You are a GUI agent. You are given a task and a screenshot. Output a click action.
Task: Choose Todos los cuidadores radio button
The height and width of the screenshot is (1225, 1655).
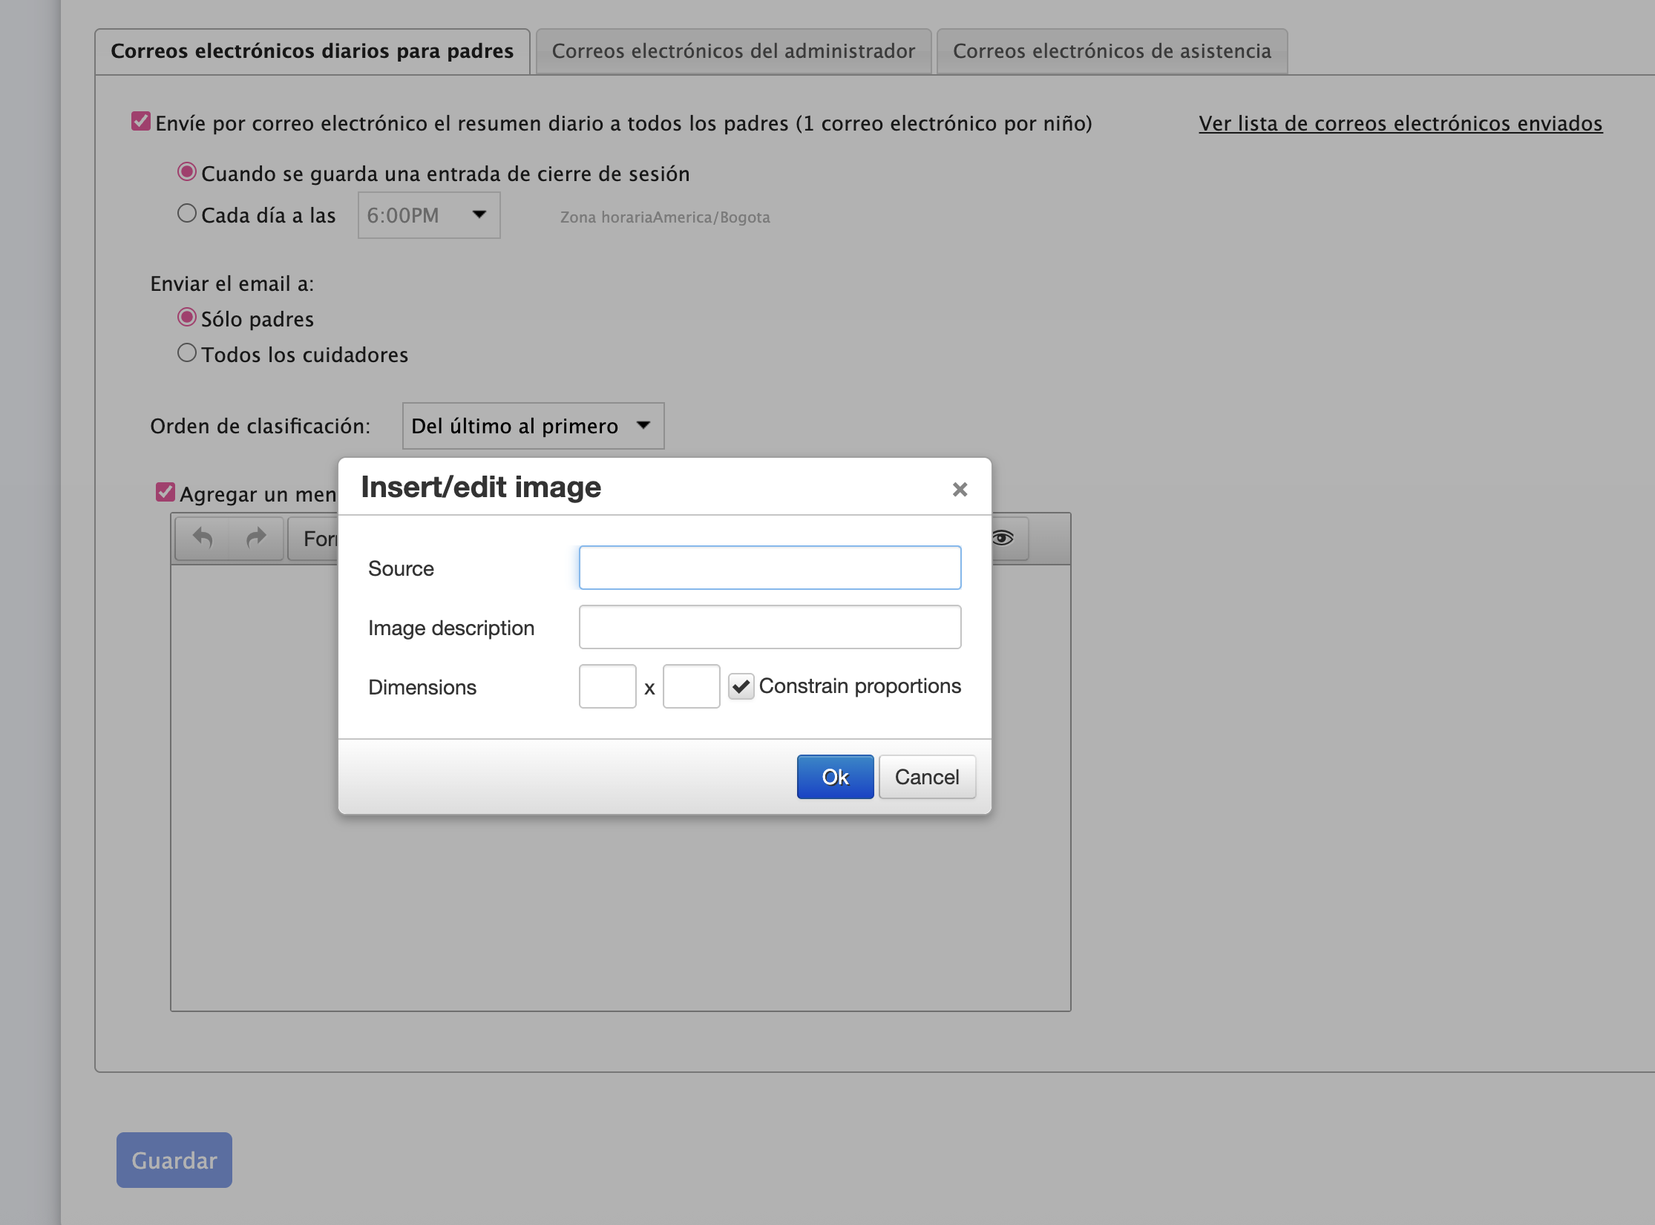pyautogui.click(x=187, y=353)
